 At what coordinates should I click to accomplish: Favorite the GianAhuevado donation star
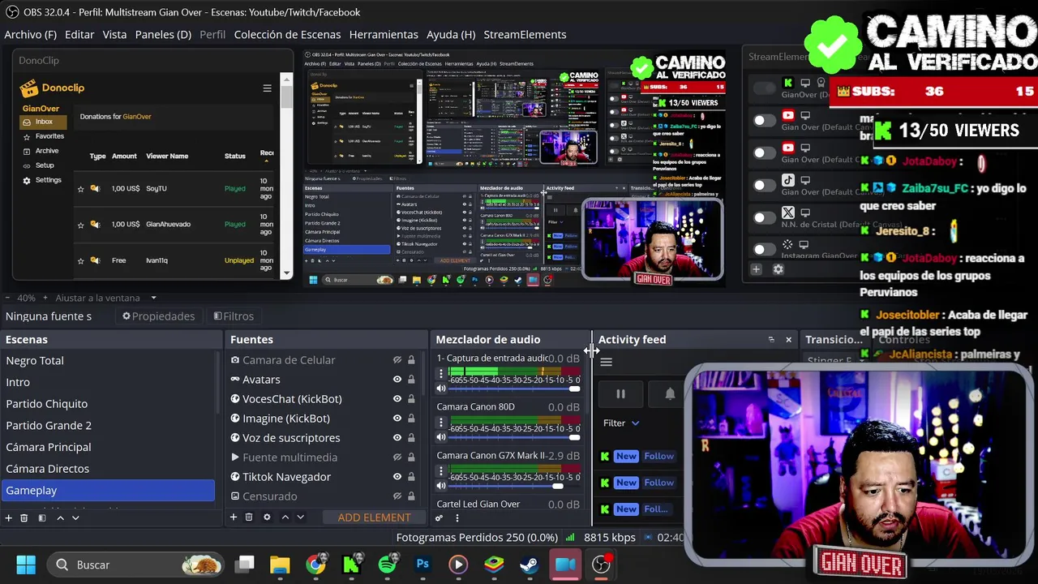(x=80, y=225)
